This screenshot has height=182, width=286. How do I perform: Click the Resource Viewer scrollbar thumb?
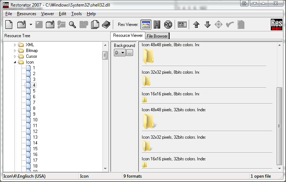279,126
